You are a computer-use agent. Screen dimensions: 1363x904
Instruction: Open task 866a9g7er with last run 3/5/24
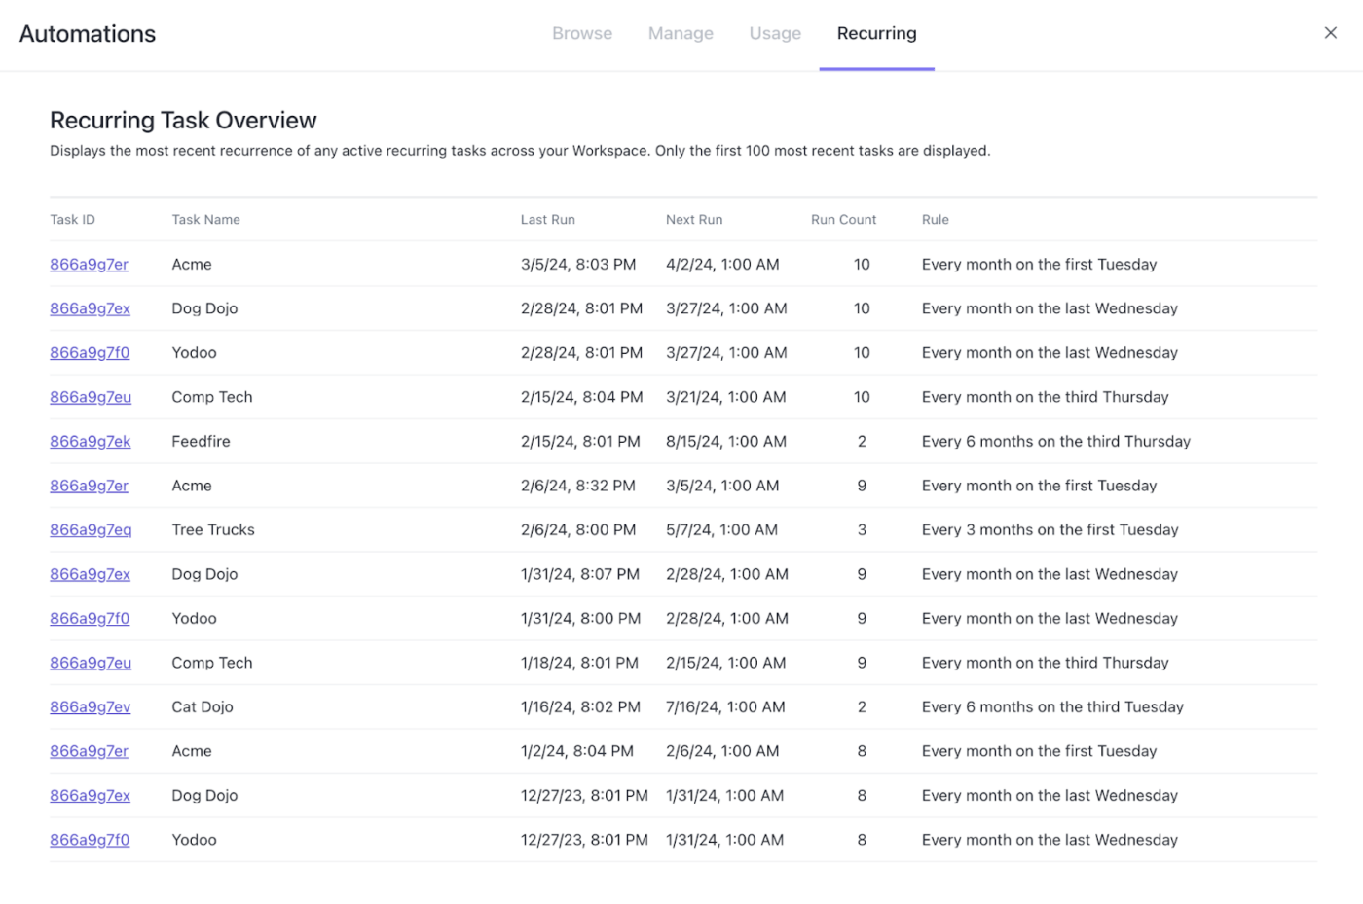point(89,265)
